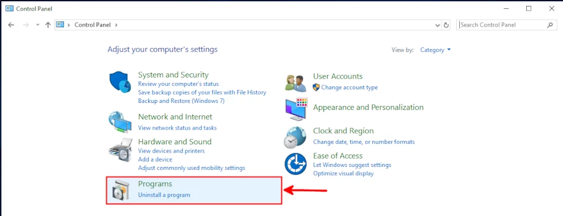Go up one level with Up arrow

click(48, 25)
